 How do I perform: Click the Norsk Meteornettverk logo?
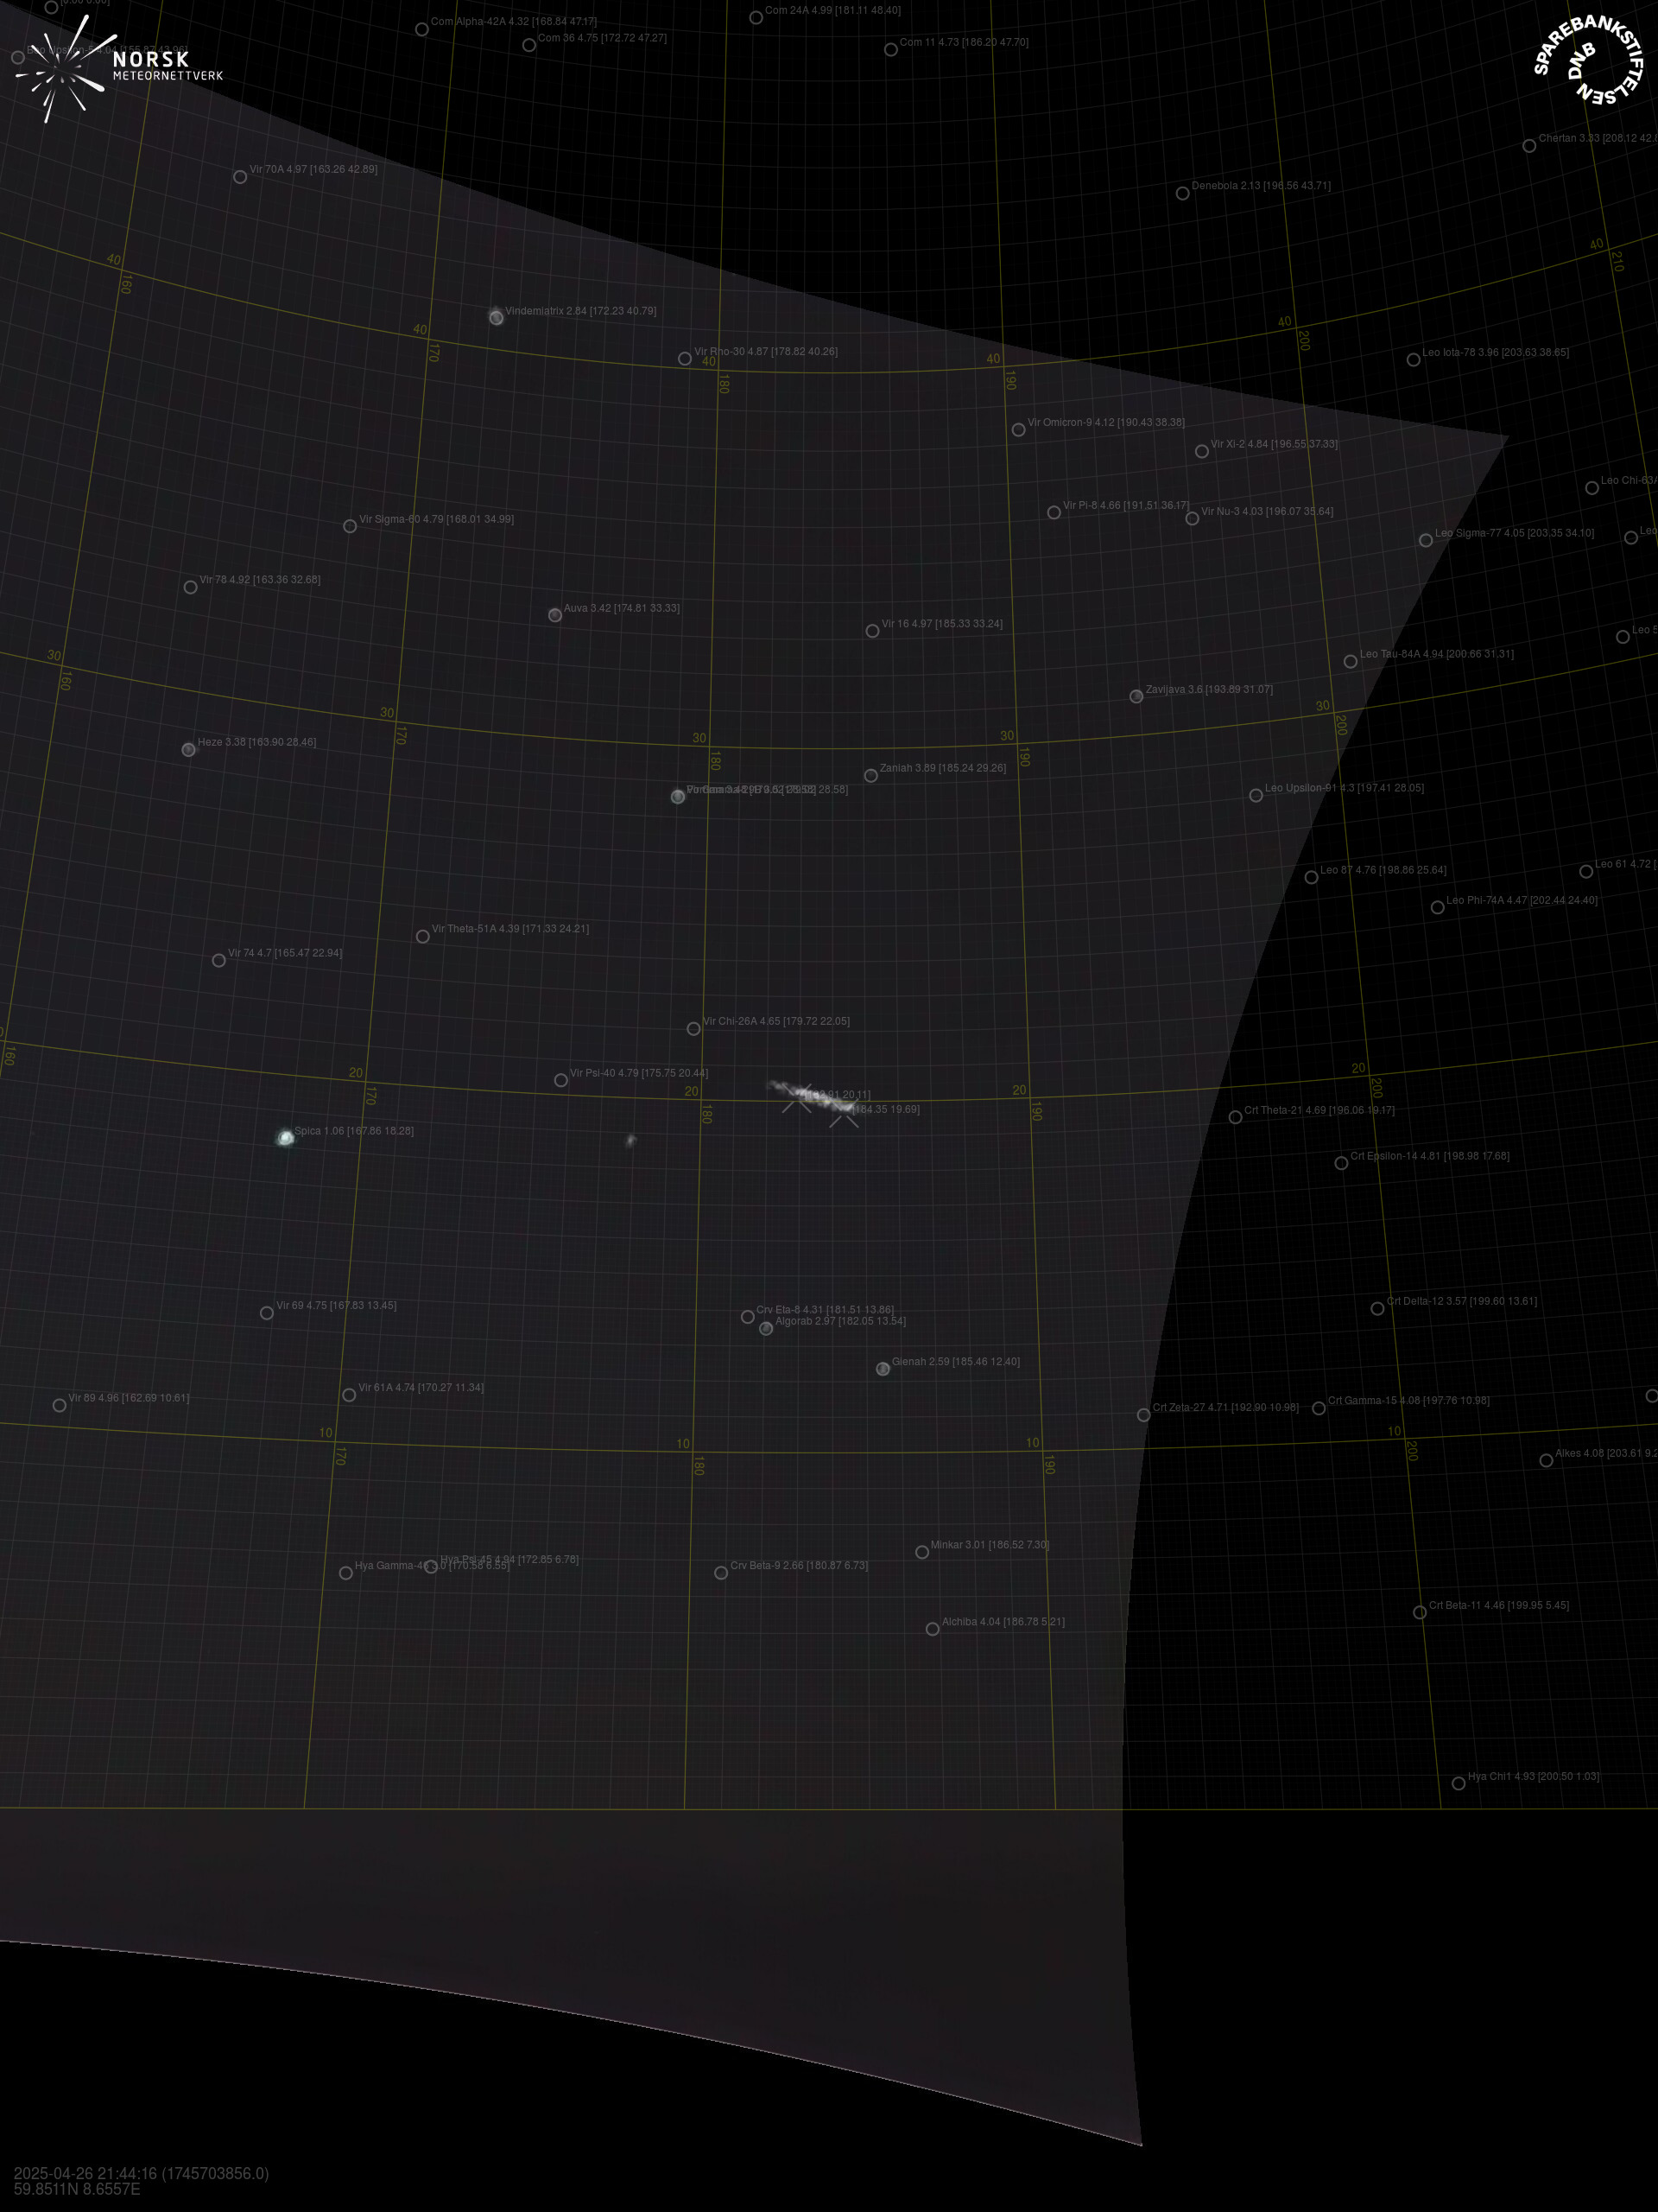click(x=118, y=68)
